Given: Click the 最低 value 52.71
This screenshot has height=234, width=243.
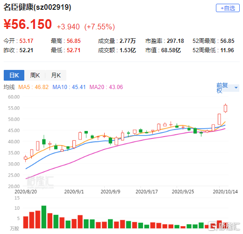Looking at the screenshot, I should pos(73,50).
